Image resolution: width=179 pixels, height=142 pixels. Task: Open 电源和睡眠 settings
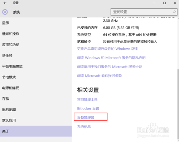coord(36,88)
